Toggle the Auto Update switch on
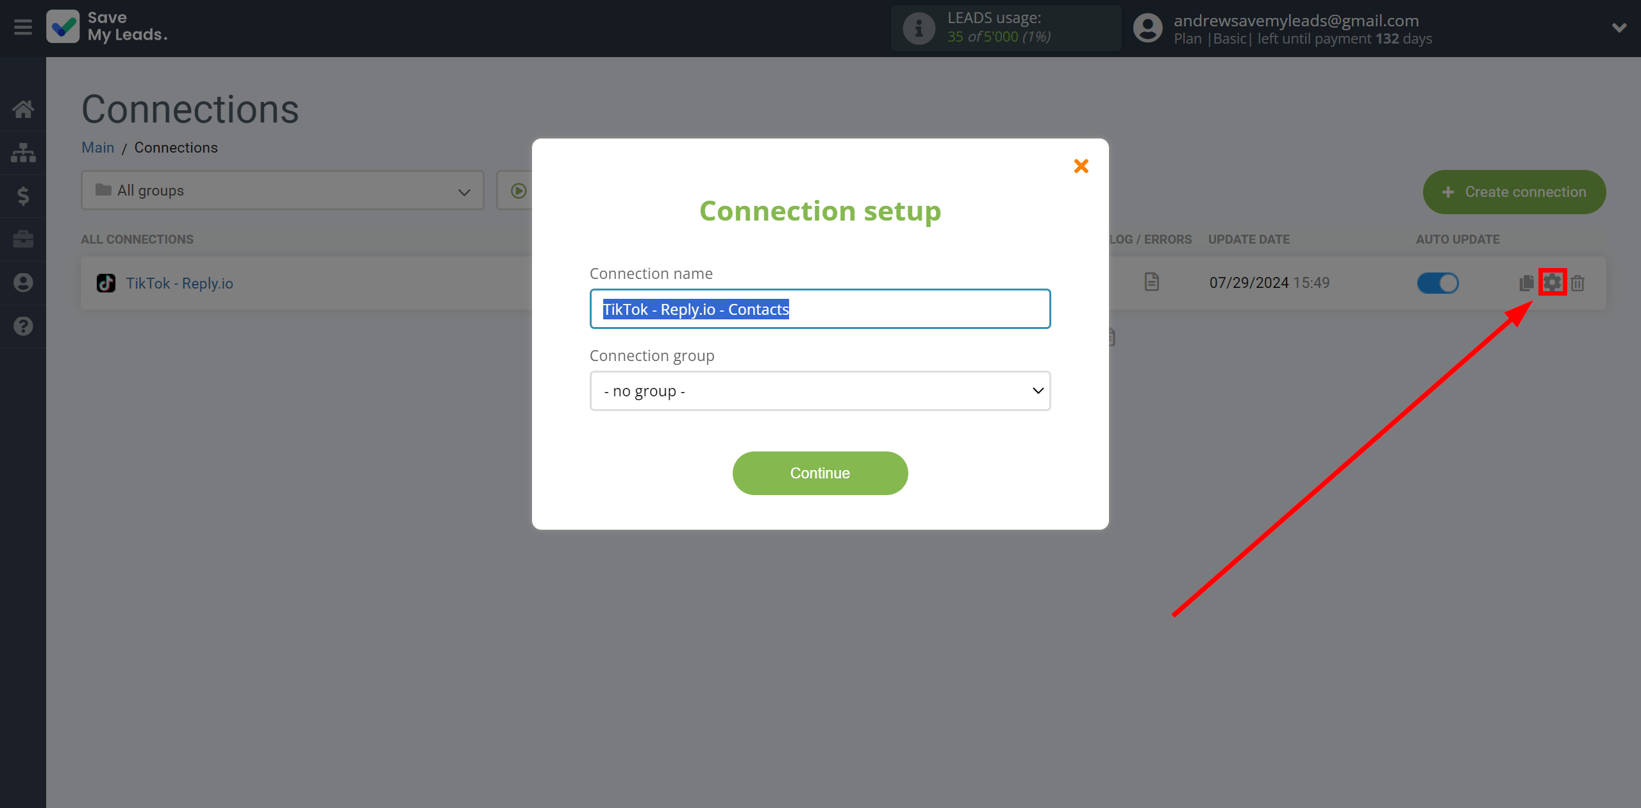The image size is (1641, 808). point(1438,283)
